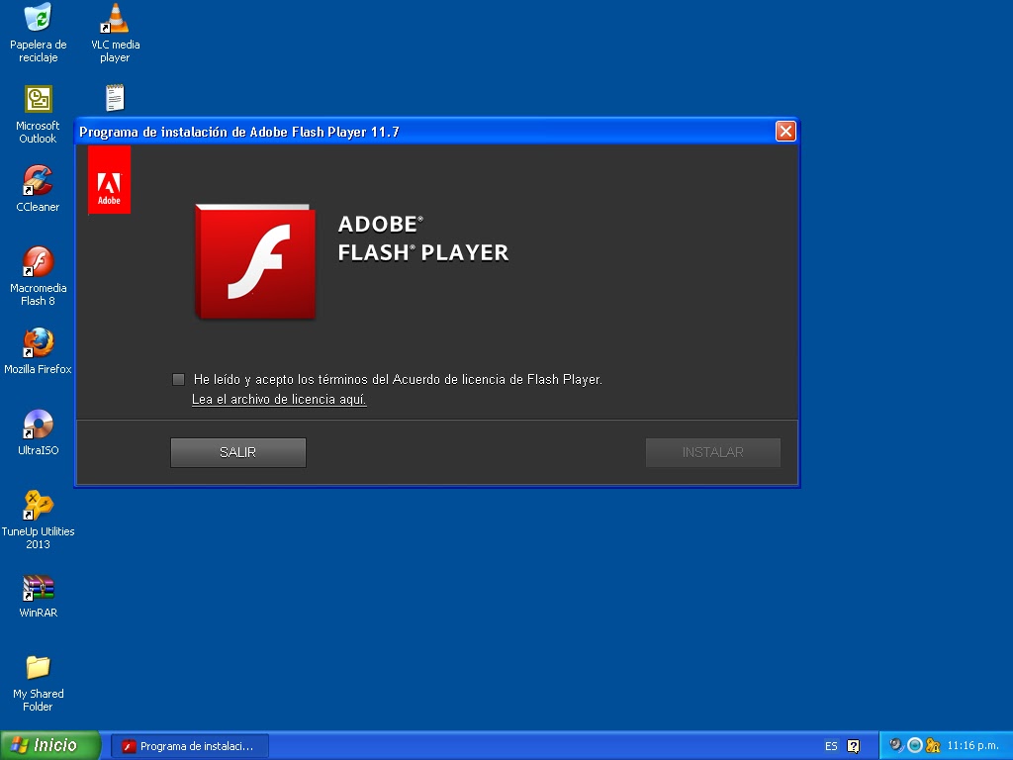Image resolution: width=1013 pixels, height=760 pixels.
Task: Select the TuneUp Utilities 2013 icon
Action: pos(39,519)
